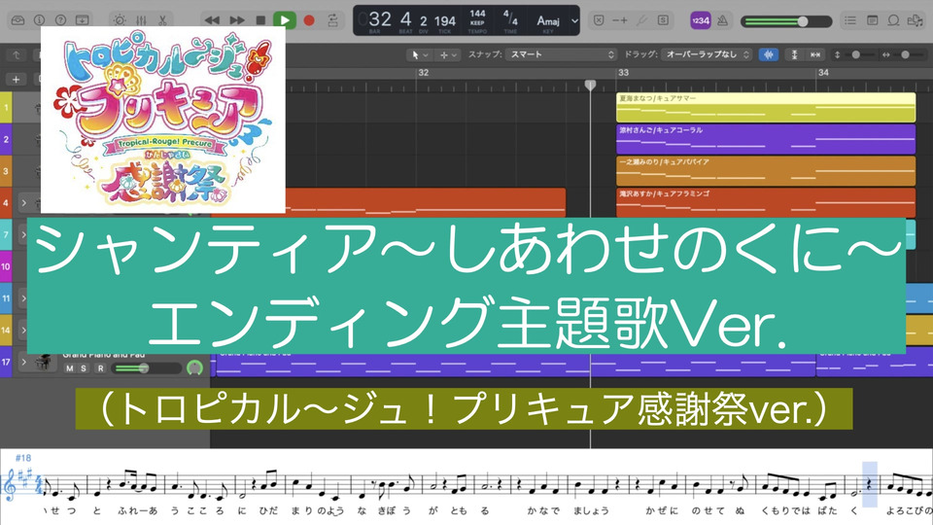The width and height of the screenshot is (933, 525).
Task: Select purple region 涼村さんご/キュアコーラル
Action: coord(766,139)
